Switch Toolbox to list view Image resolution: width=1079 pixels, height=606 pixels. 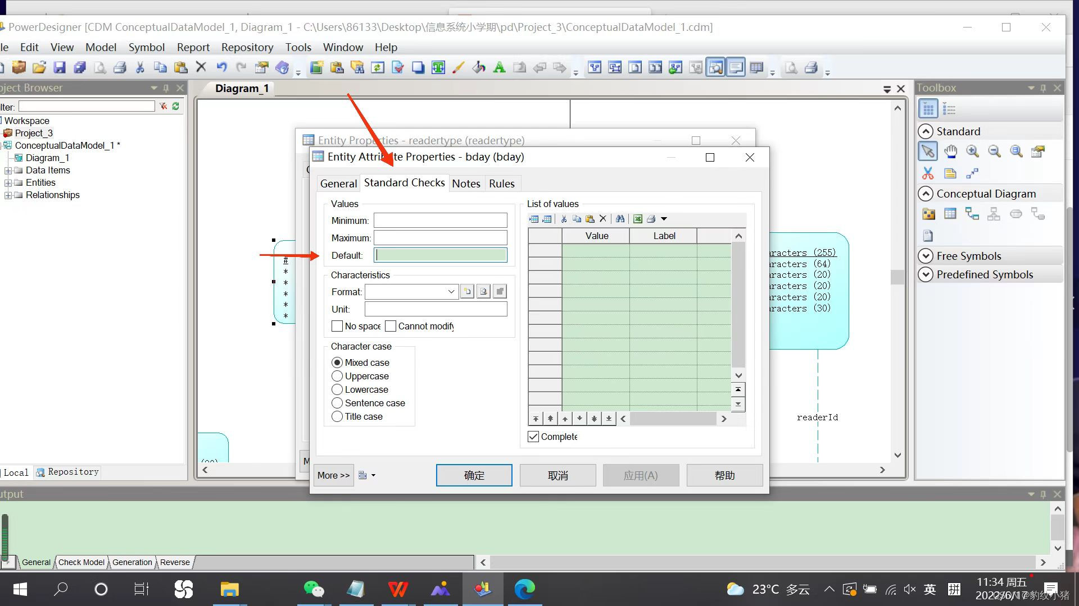click(x=949, y=109)
